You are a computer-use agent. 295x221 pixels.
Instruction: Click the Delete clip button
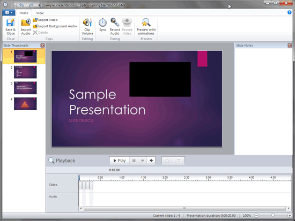click(40, 33)
